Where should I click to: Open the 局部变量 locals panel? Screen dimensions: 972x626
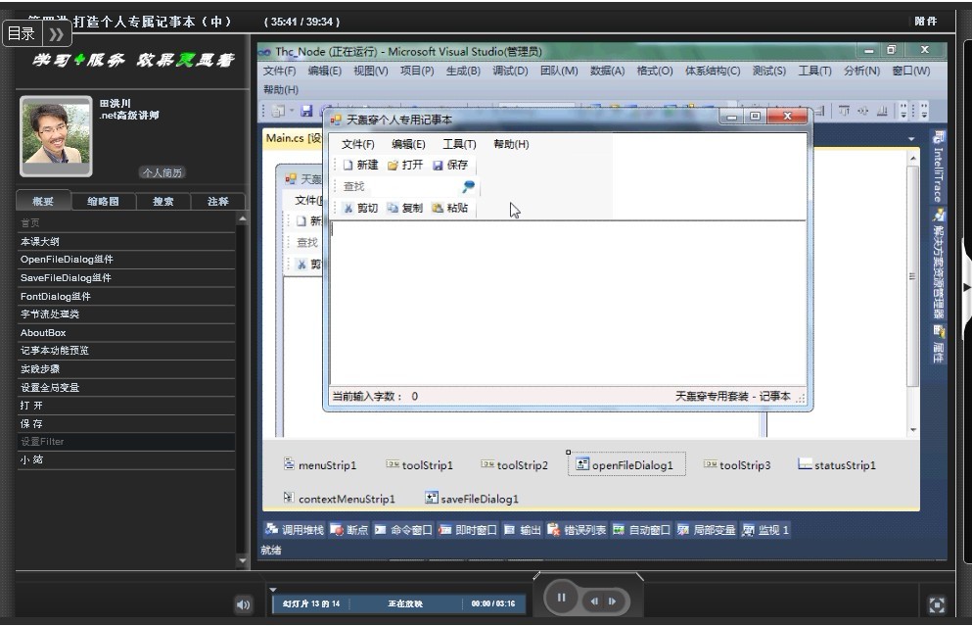click(706, 530)
